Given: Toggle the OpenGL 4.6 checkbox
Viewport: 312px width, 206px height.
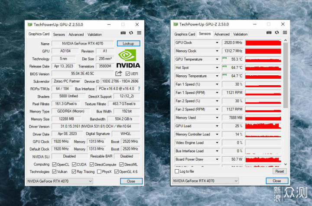Looking at the screenshot, I should (x=117, y=171).
